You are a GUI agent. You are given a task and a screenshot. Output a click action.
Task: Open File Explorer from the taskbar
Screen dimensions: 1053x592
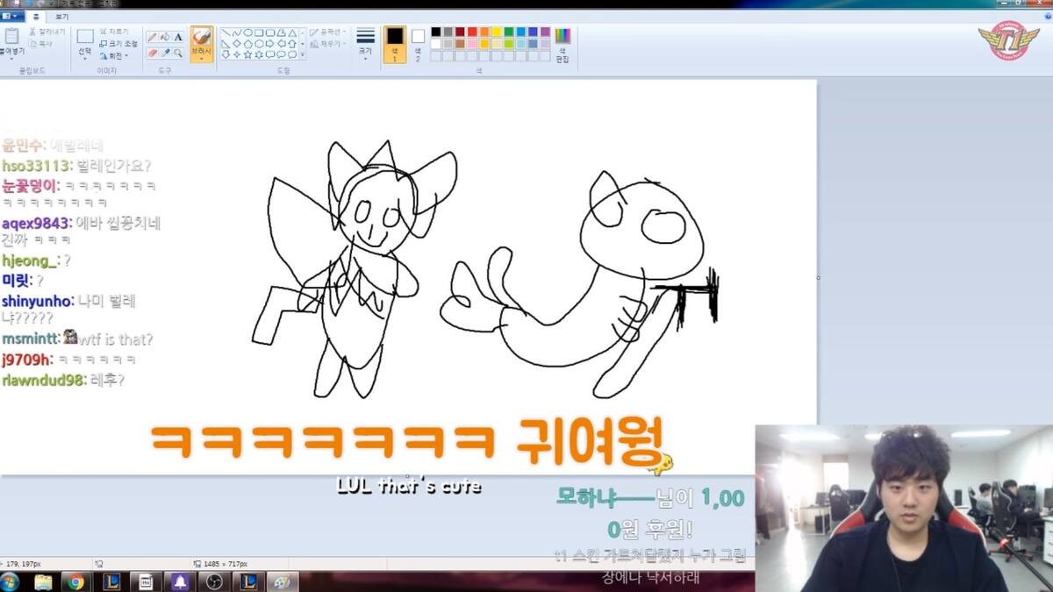(x=43, y=581)
